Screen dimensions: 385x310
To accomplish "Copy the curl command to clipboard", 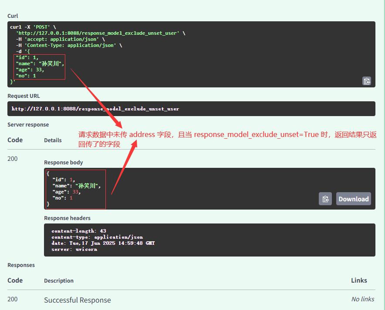I will [367, 81].
